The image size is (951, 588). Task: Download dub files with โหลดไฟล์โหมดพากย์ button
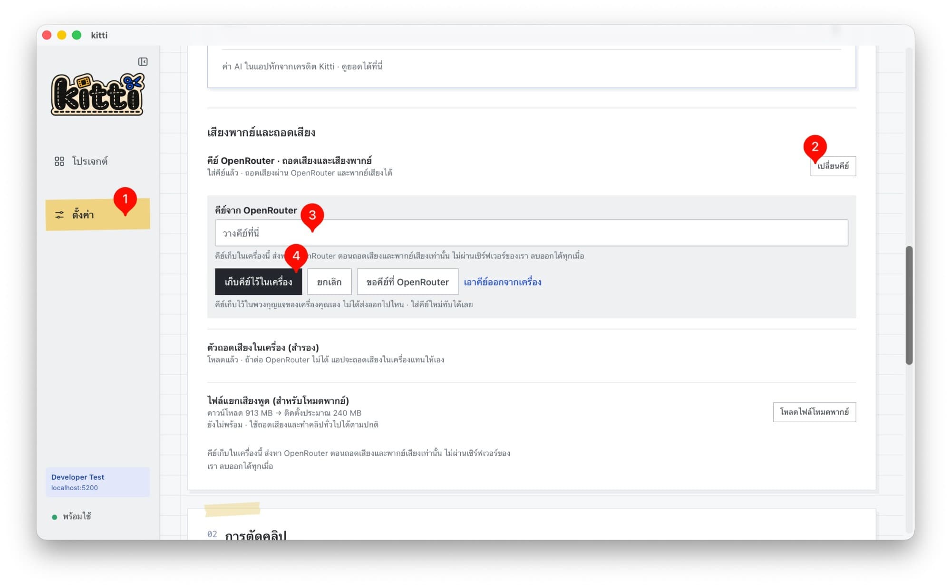point(815,412)
